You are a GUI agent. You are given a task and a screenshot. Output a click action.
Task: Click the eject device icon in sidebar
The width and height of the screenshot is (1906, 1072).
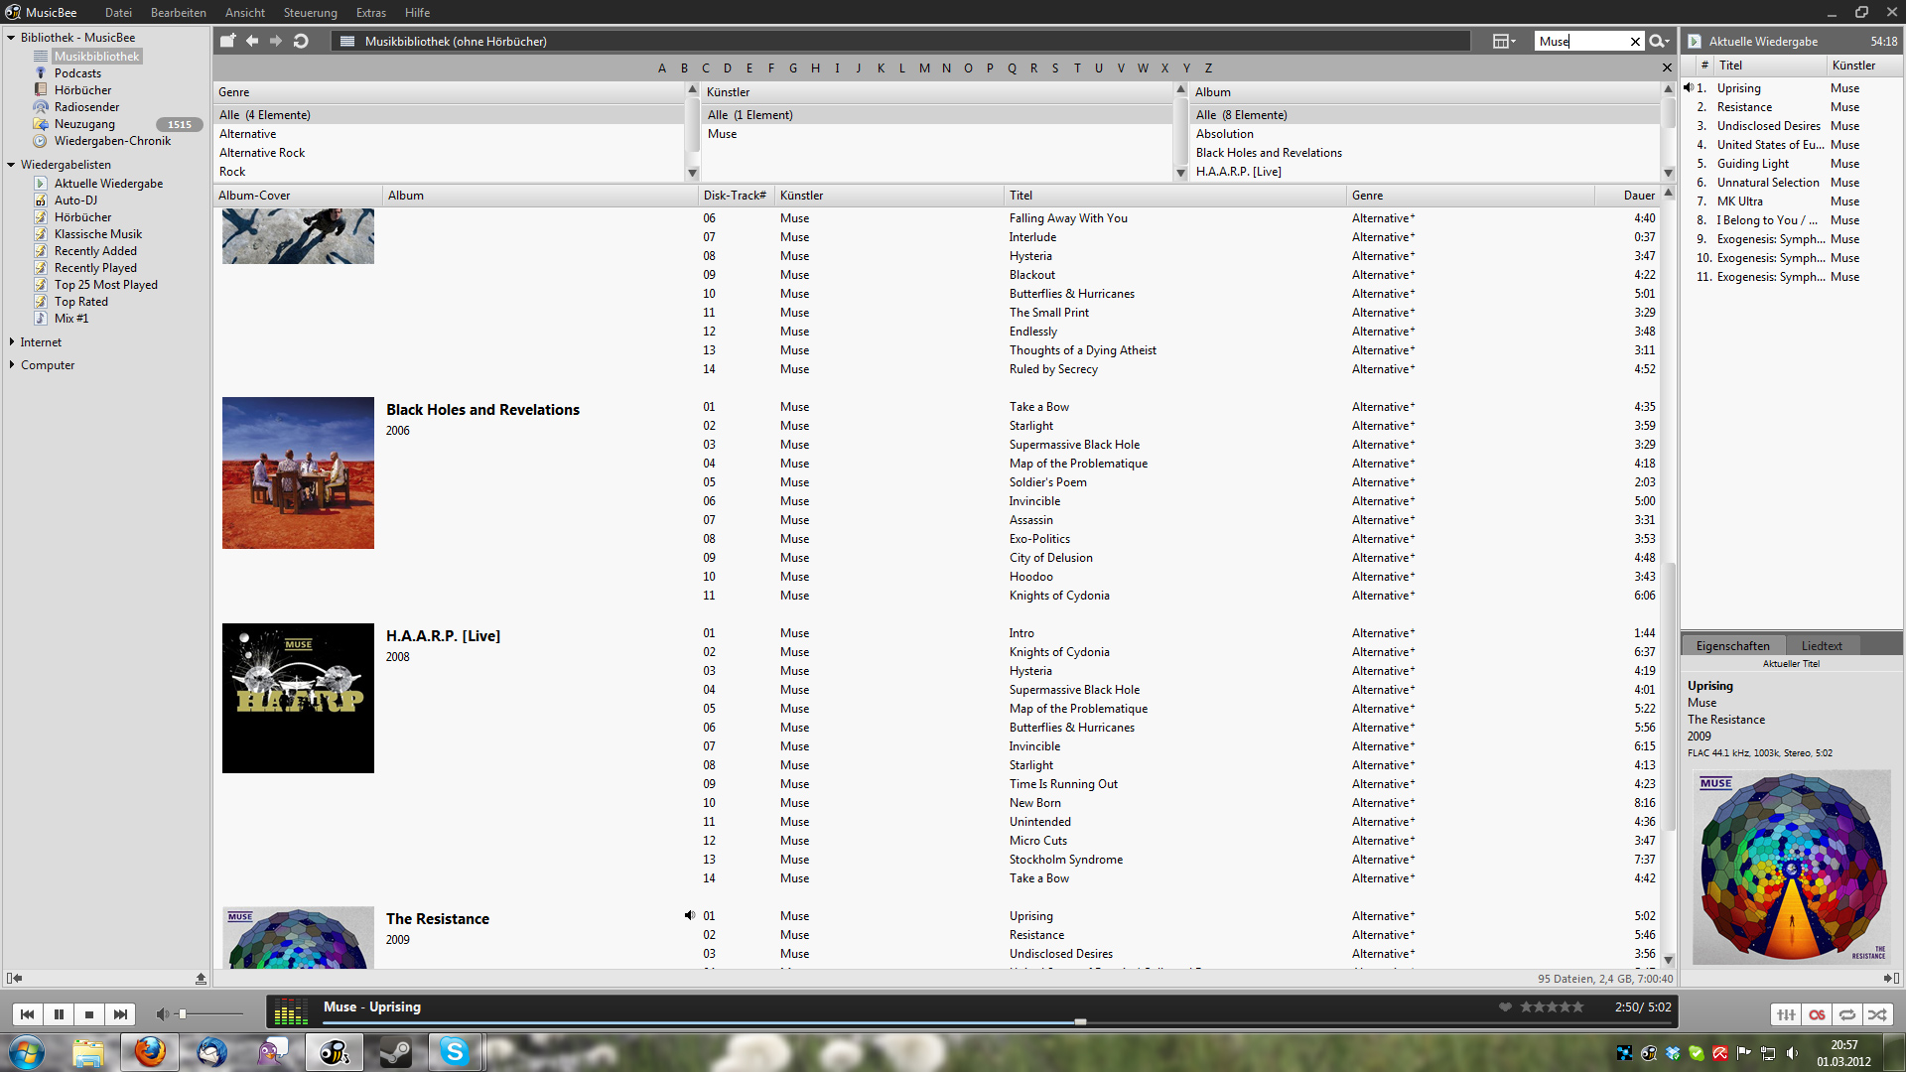(201, 978)
